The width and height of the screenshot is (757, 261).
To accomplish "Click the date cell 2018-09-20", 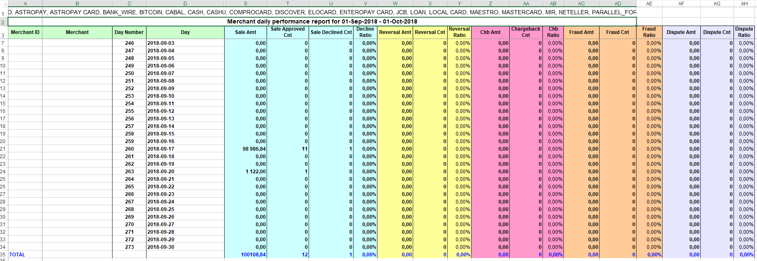I will point(161,172).
